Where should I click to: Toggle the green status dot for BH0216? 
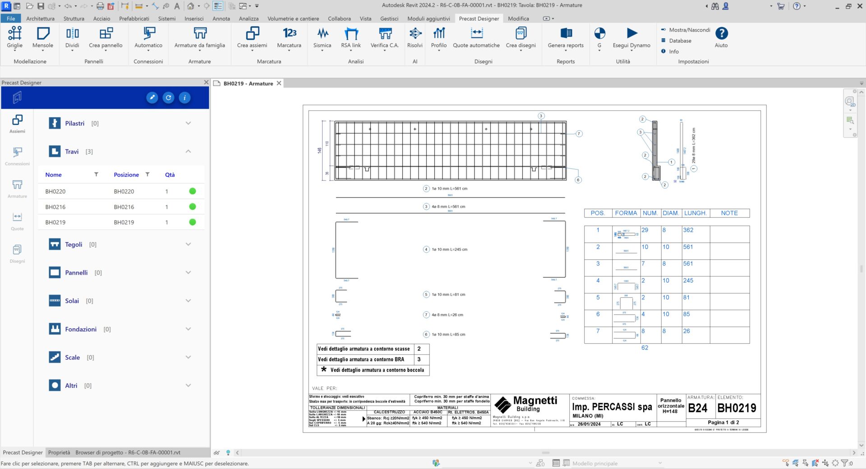click(x=192, y=207)
